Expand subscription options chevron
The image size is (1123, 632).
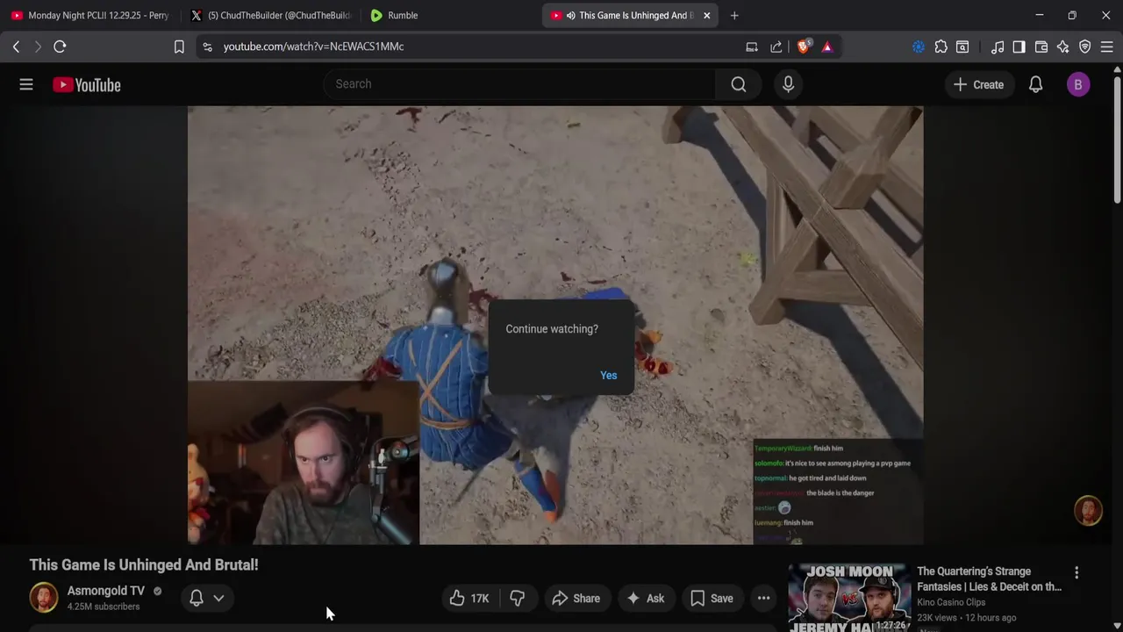[x=218, y=598]
